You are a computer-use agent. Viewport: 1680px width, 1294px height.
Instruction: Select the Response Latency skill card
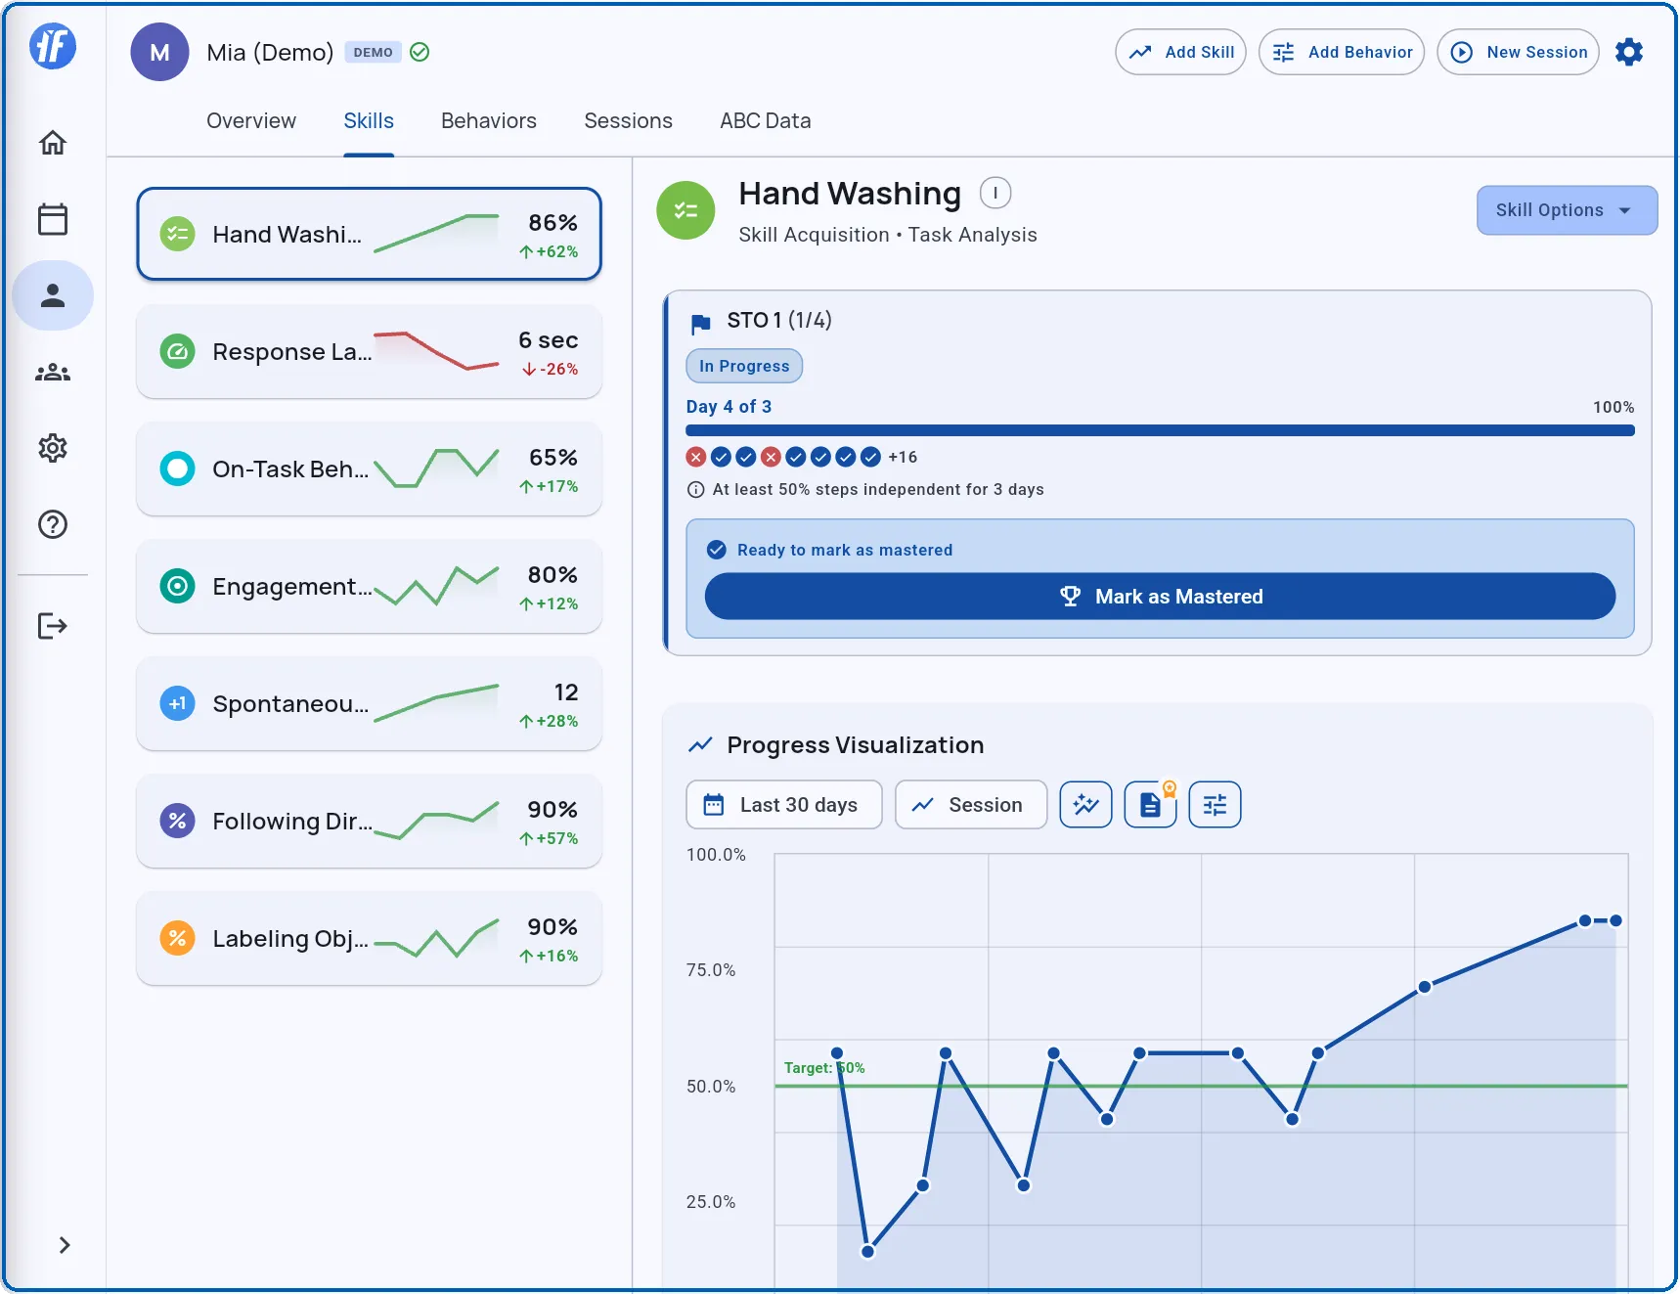click(x=369, y=352)
